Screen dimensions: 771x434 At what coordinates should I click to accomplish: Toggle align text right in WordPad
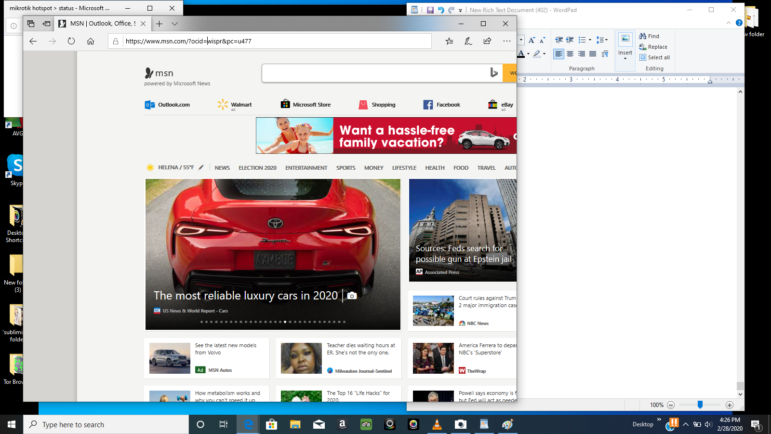point(582,54)
